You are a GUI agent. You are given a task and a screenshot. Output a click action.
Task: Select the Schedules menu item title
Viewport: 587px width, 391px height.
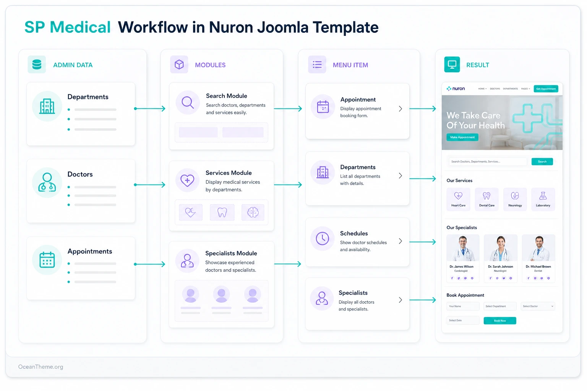pos(354,233)
